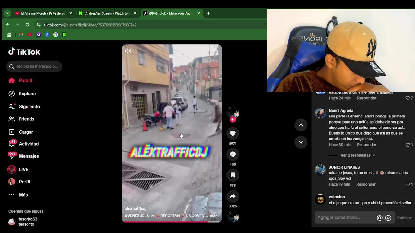The width and height of the screenshot is (415, 233).
Task: Click the #VENEZUELA hashtag
Action: click(x=137, y=216)
